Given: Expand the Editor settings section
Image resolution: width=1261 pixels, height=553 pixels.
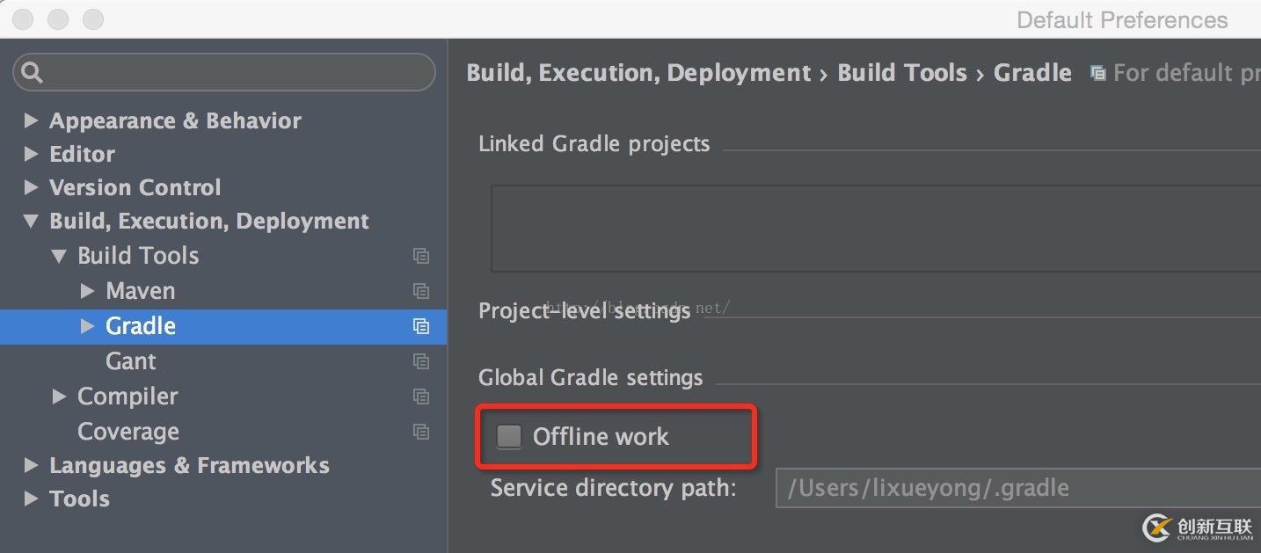Looking at the screenshot, I should pyautogui.click(x=31, y=154).
